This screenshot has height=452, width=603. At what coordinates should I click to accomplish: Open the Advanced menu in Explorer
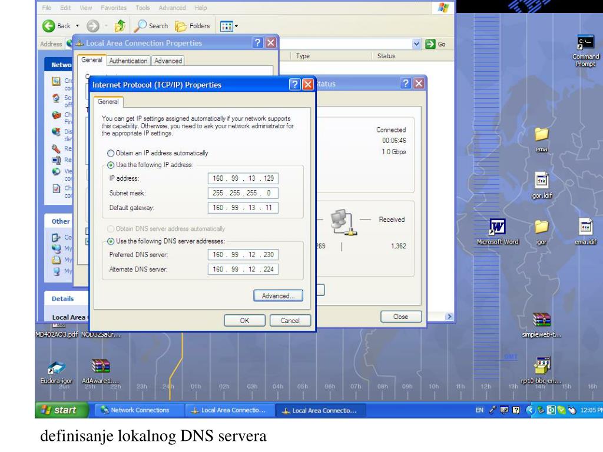pyautogui.click(x=172, y=8)
